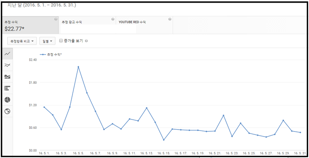Click the 16. 5. 21. date label
The image size is (309, 158).
point(215,153)
